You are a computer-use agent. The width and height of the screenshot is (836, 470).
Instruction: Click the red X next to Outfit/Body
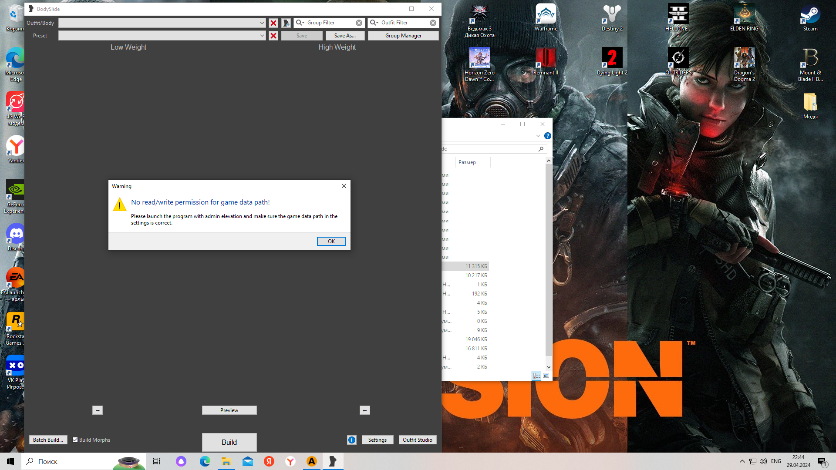(273, 23)
